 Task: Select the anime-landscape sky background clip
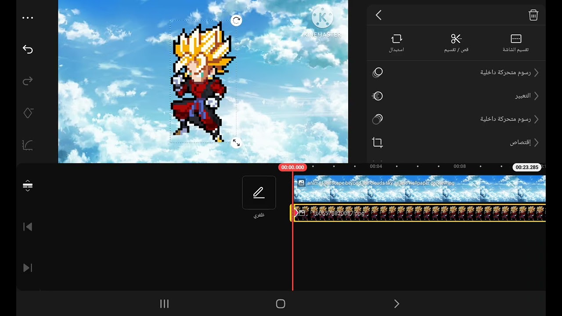(x=420, y=189)
